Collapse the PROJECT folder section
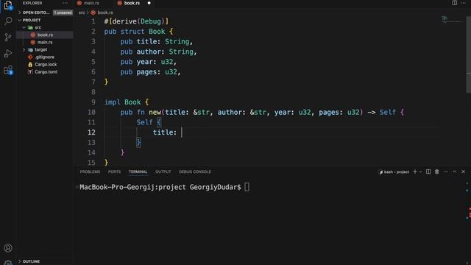This screenshot has width=471, height=265. click(x=32, y=20)
